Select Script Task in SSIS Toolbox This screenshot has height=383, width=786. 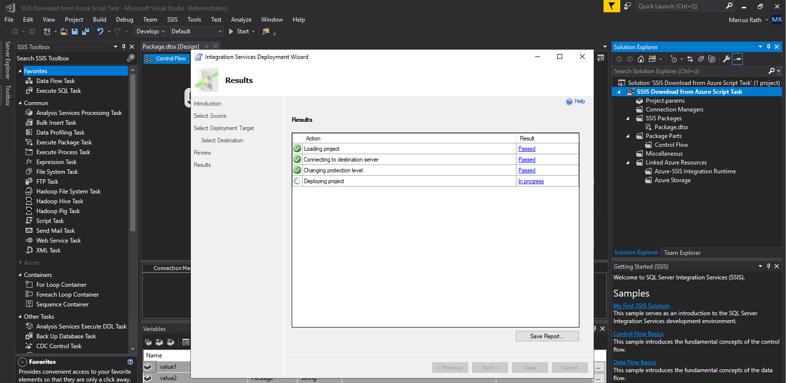(50, 221)
